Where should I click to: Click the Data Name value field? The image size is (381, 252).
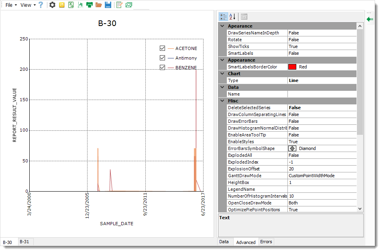click(x=322, y=94)
